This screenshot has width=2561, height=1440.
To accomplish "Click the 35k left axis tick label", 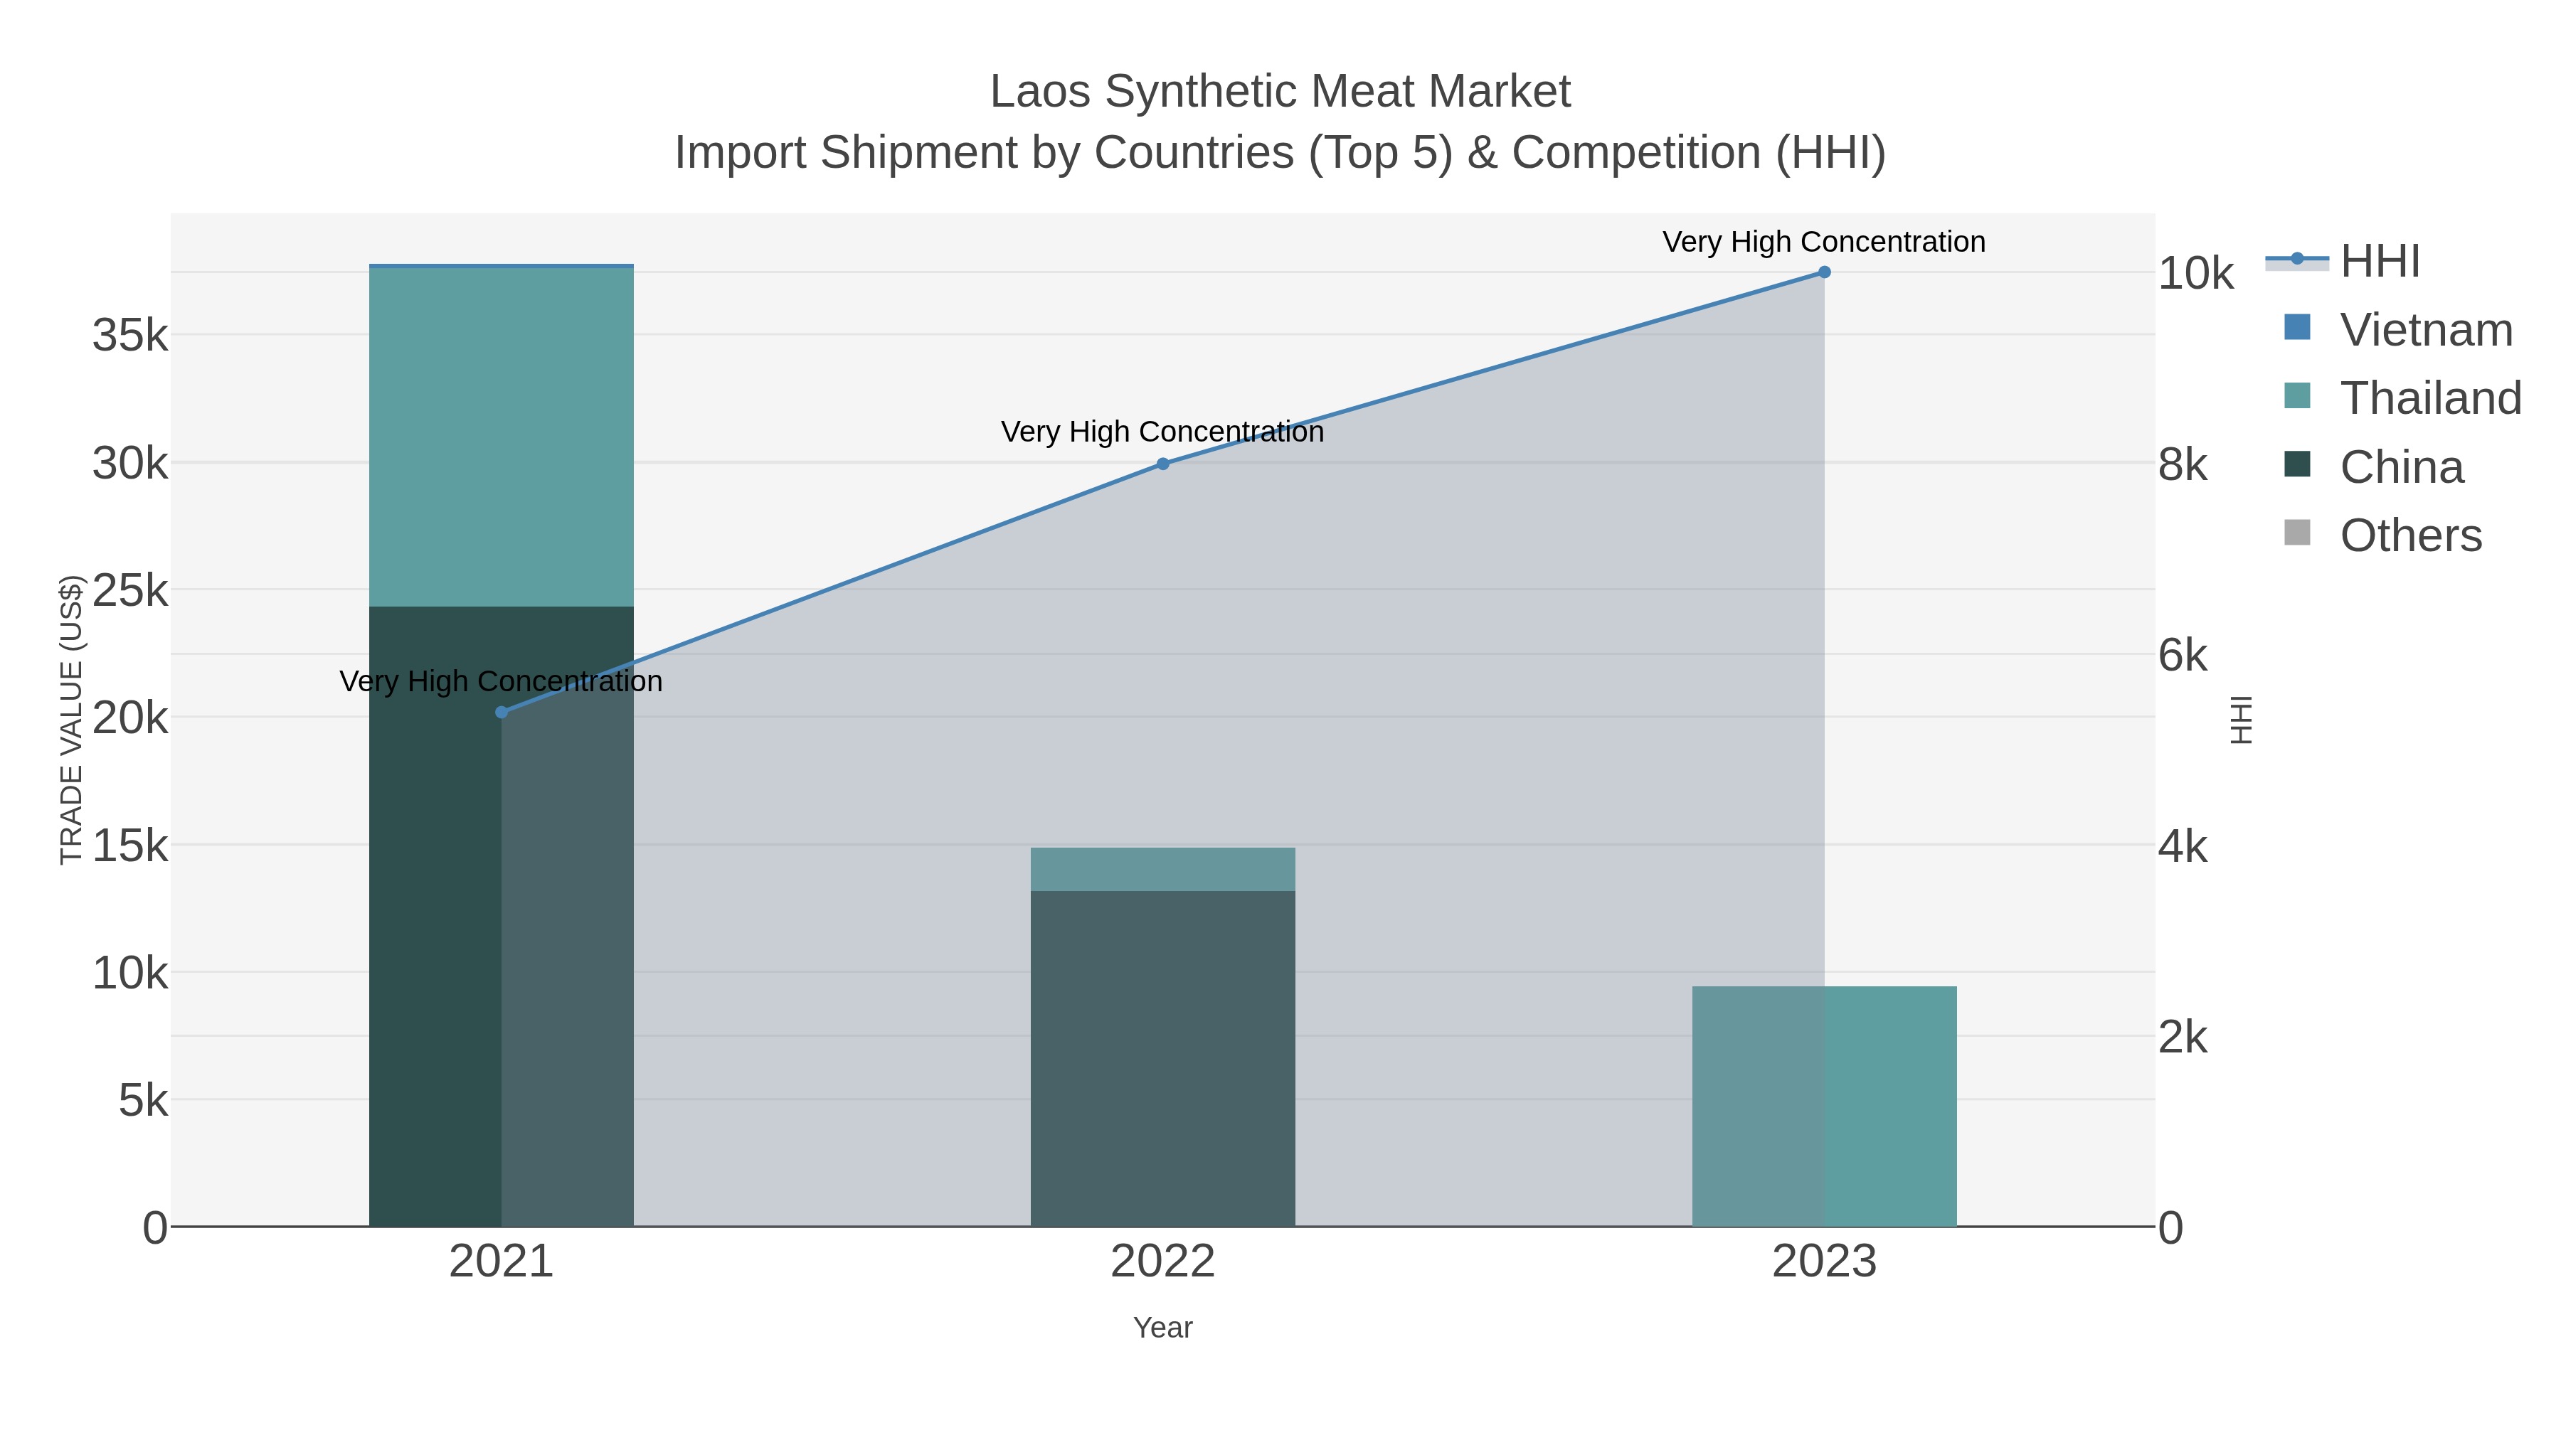I will (x=130, y=336).
